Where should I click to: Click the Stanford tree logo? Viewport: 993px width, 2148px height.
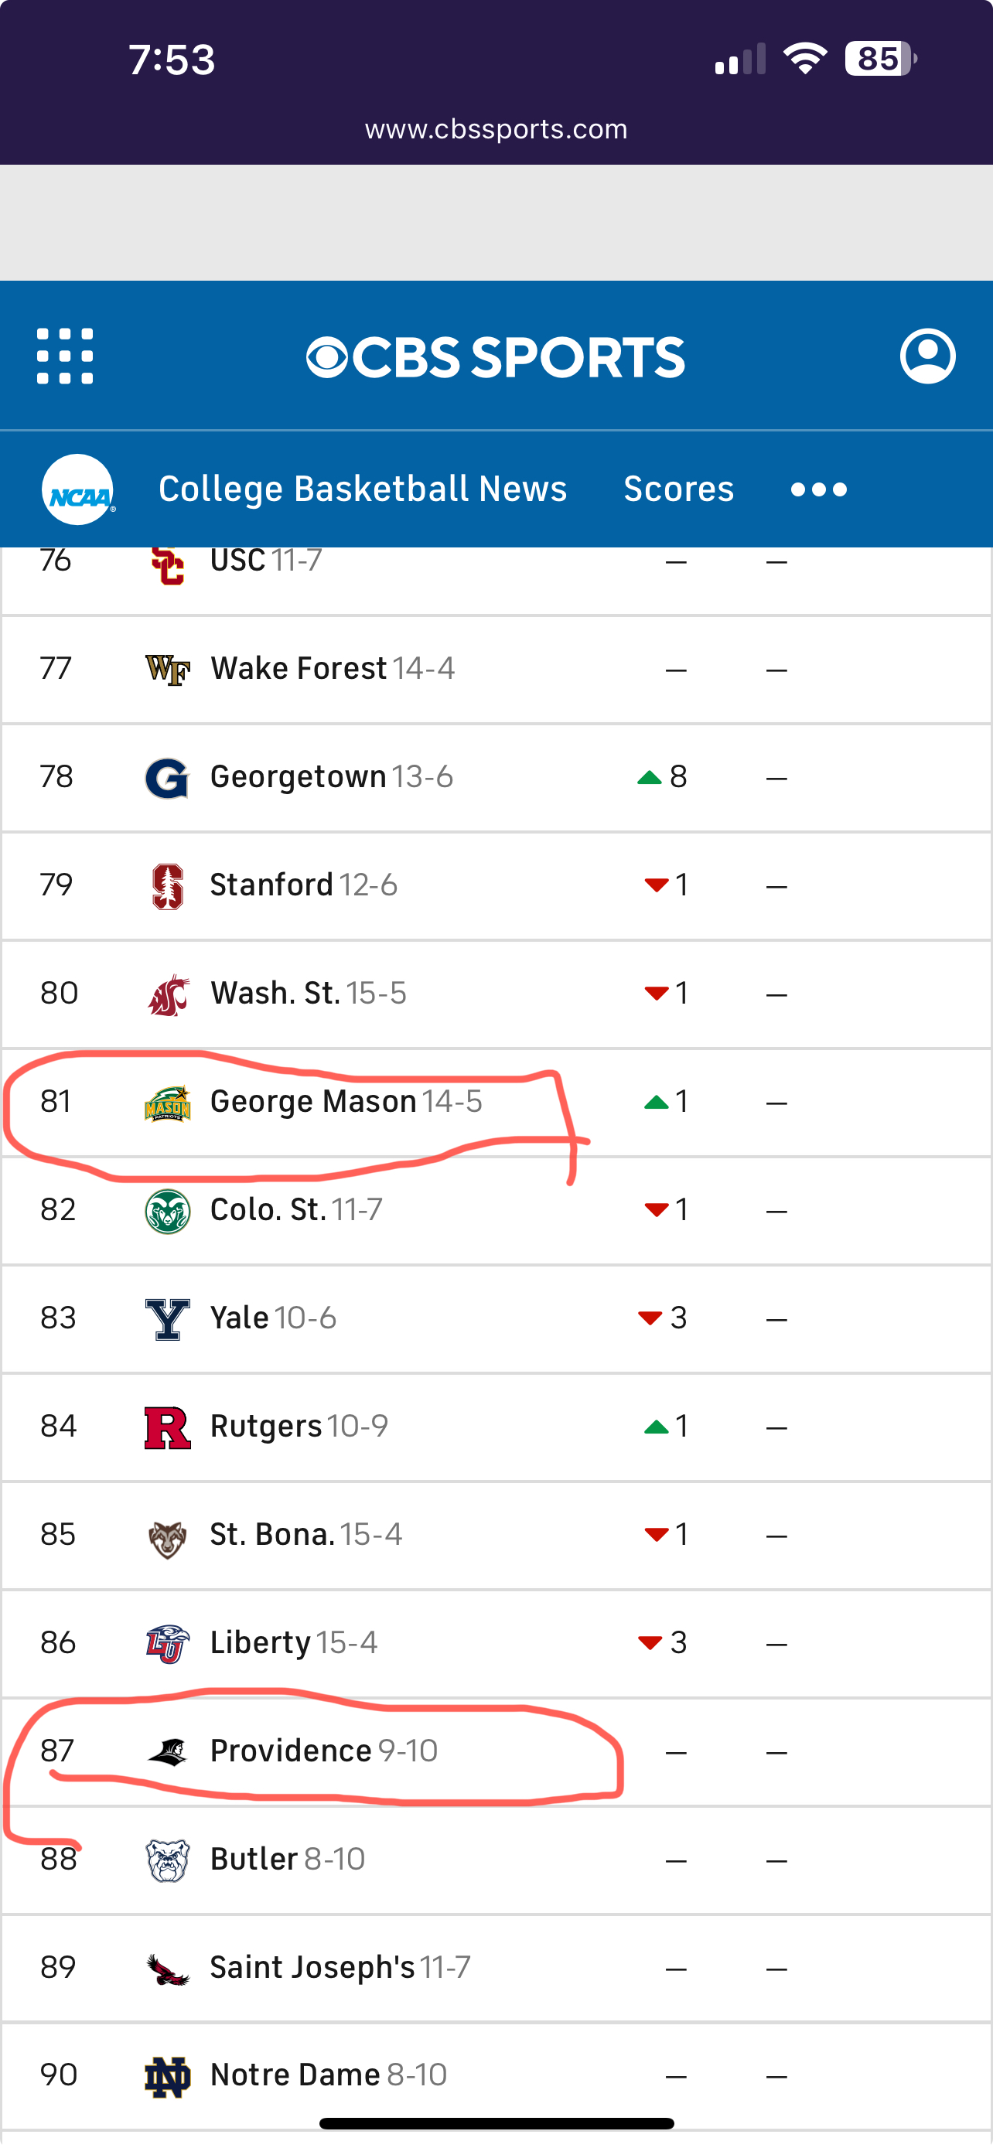click(167, 885)
